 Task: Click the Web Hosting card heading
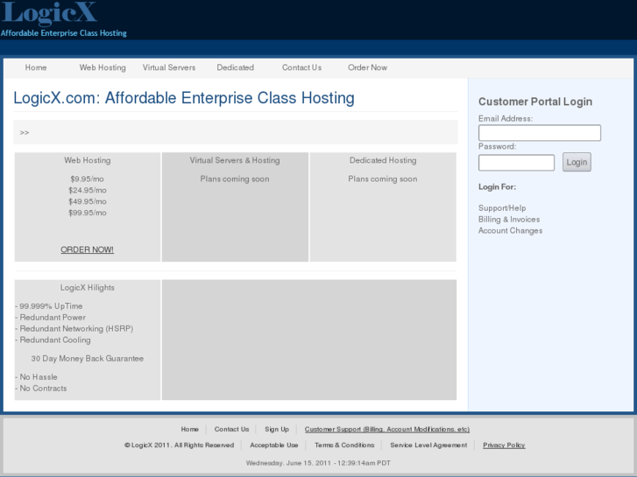click(x=88, y=160)
